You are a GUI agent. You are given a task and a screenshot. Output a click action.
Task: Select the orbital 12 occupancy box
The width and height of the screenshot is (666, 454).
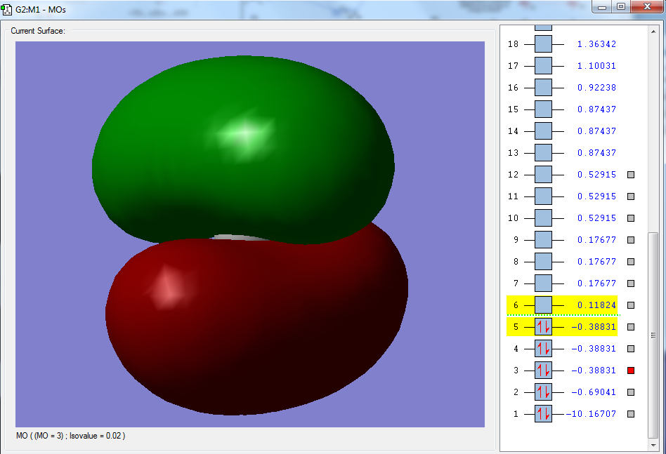[543, 175]
